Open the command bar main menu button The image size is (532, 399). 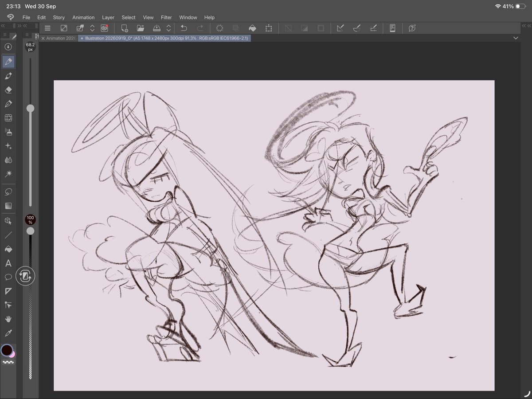(x=47, y=28)
